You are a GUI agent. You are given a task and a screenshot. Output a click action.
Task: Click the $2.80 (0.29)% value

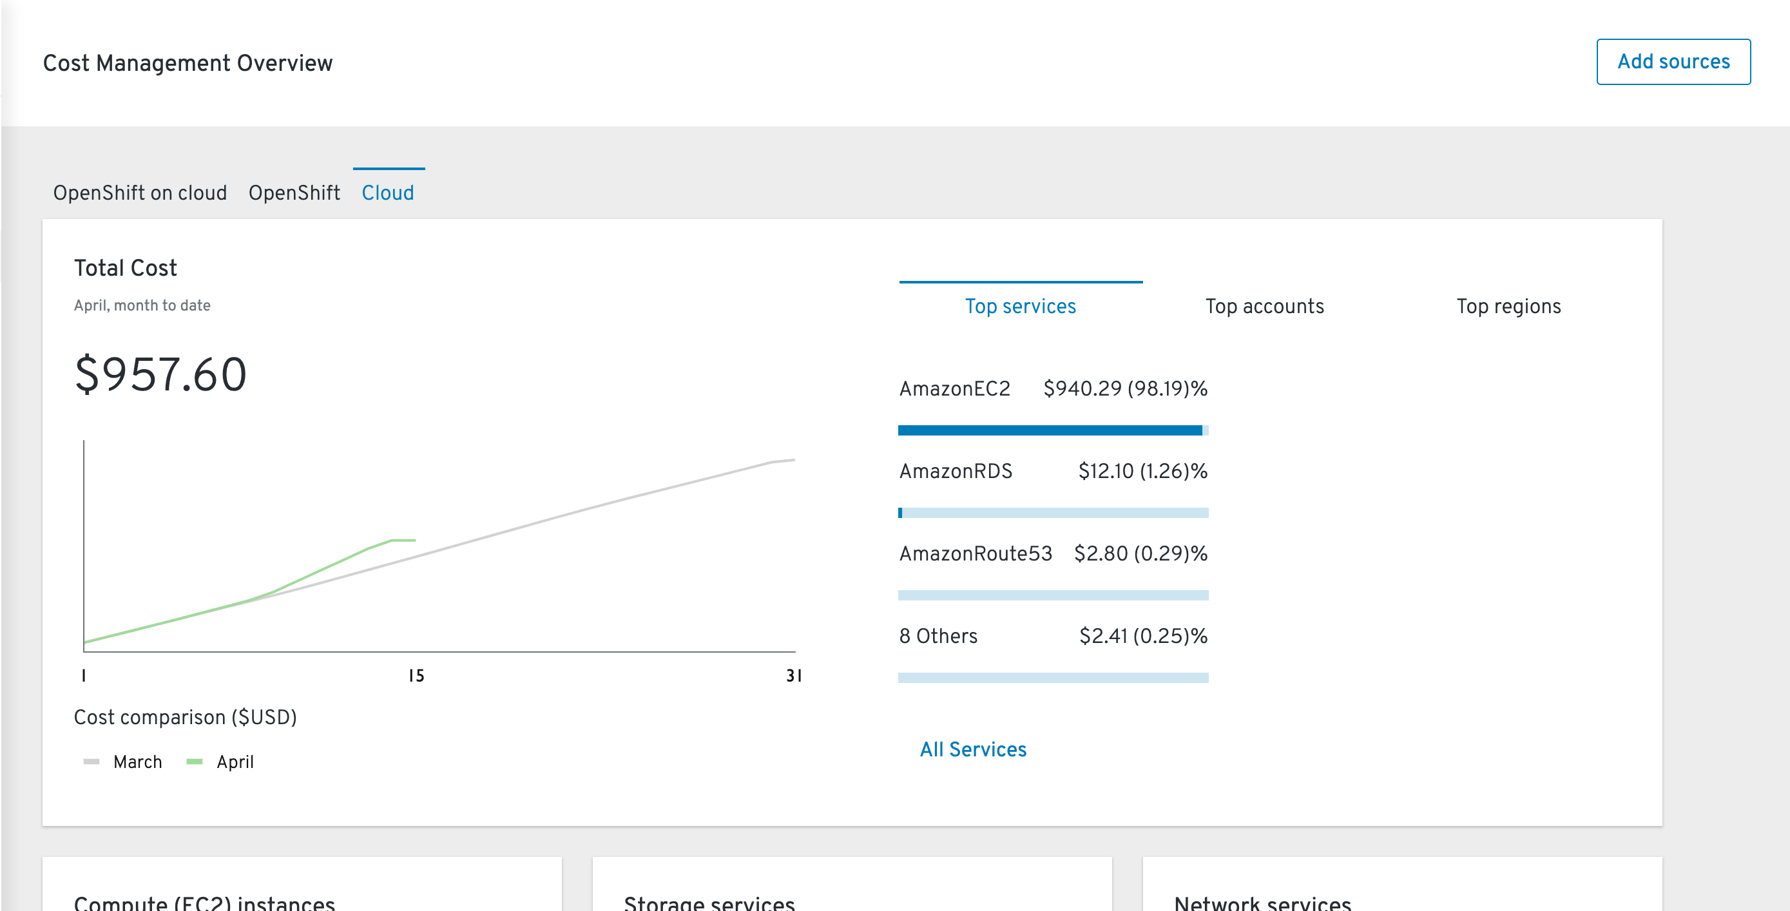[1140, 553]
